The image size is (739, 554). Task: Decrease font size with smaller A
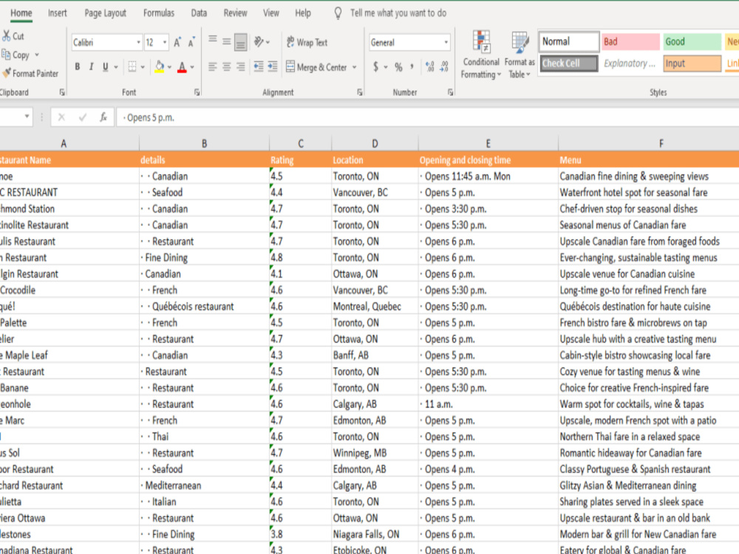pos(191,42)
